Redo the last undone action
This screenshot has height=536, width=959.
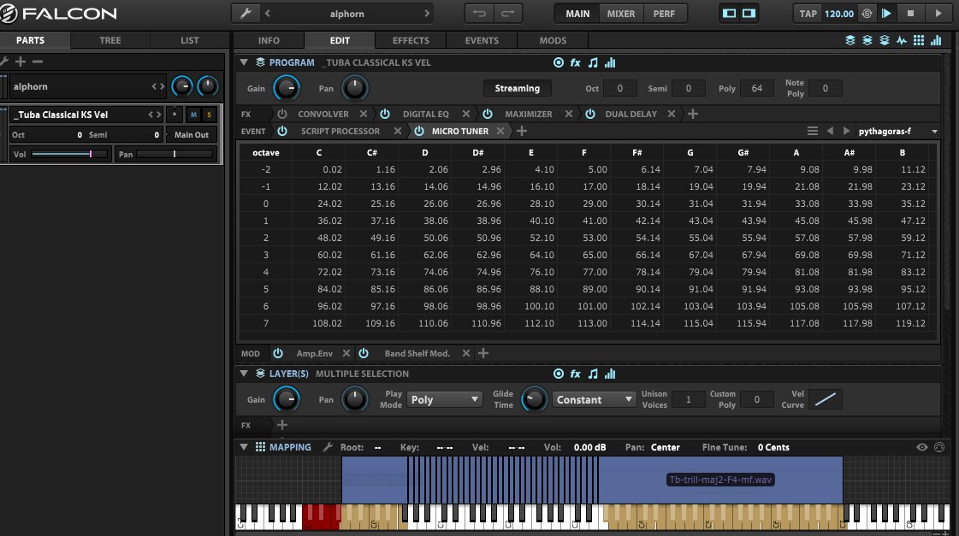tap(507, 14)
